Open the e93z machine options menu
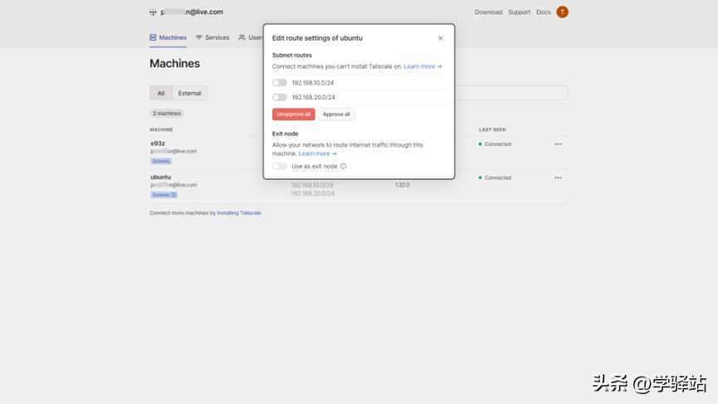This screenshot has width=718, height=404. point(558,144)
